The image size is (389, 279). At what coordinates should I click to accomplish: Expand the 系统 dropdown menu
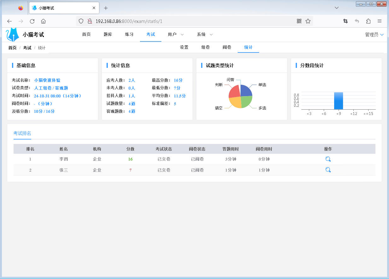click(202, 34)
